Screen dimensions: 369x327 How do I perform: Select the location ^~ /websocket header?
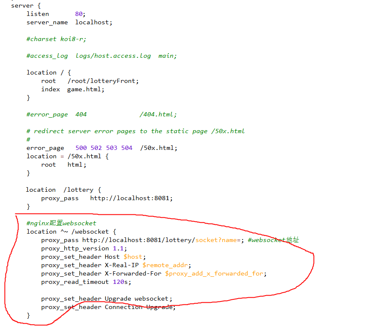tap(71, 232)
